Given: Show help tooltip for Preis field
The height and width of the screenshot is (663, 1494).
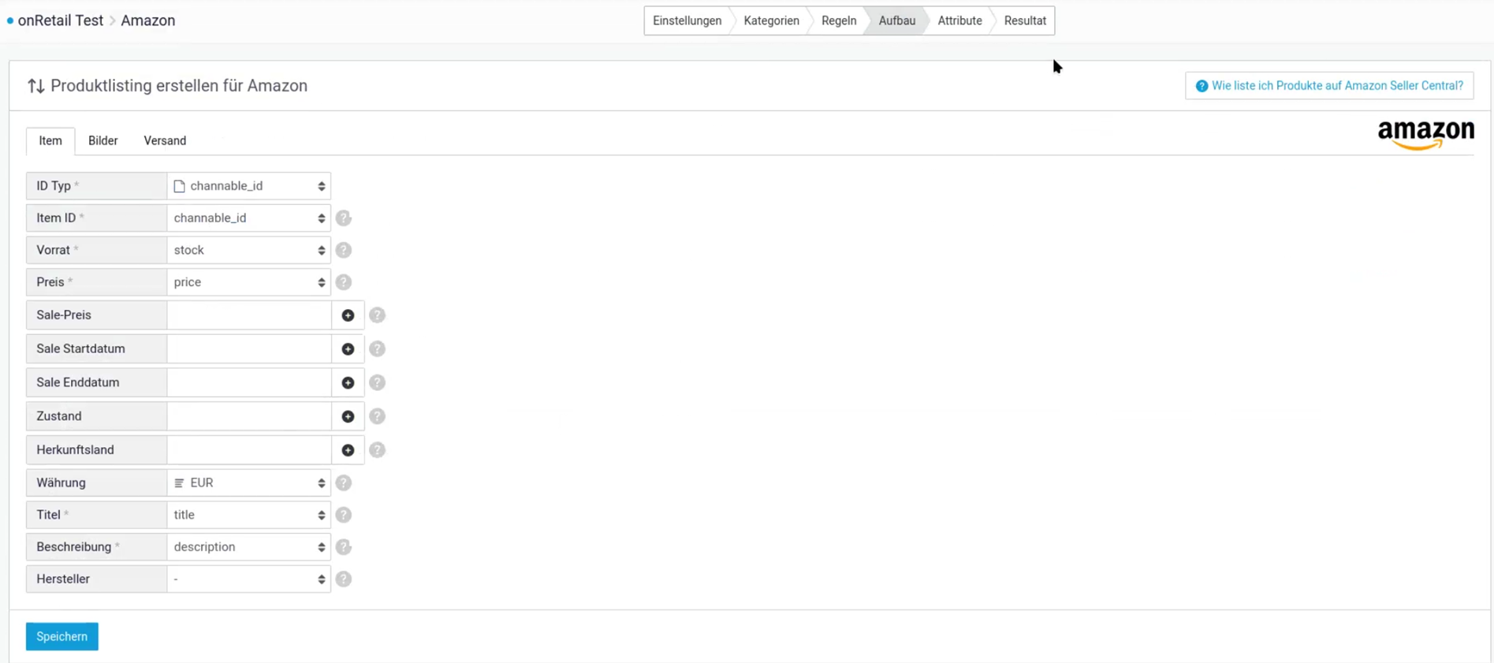Looking at the screenshot, I should (x=344, y=282).
